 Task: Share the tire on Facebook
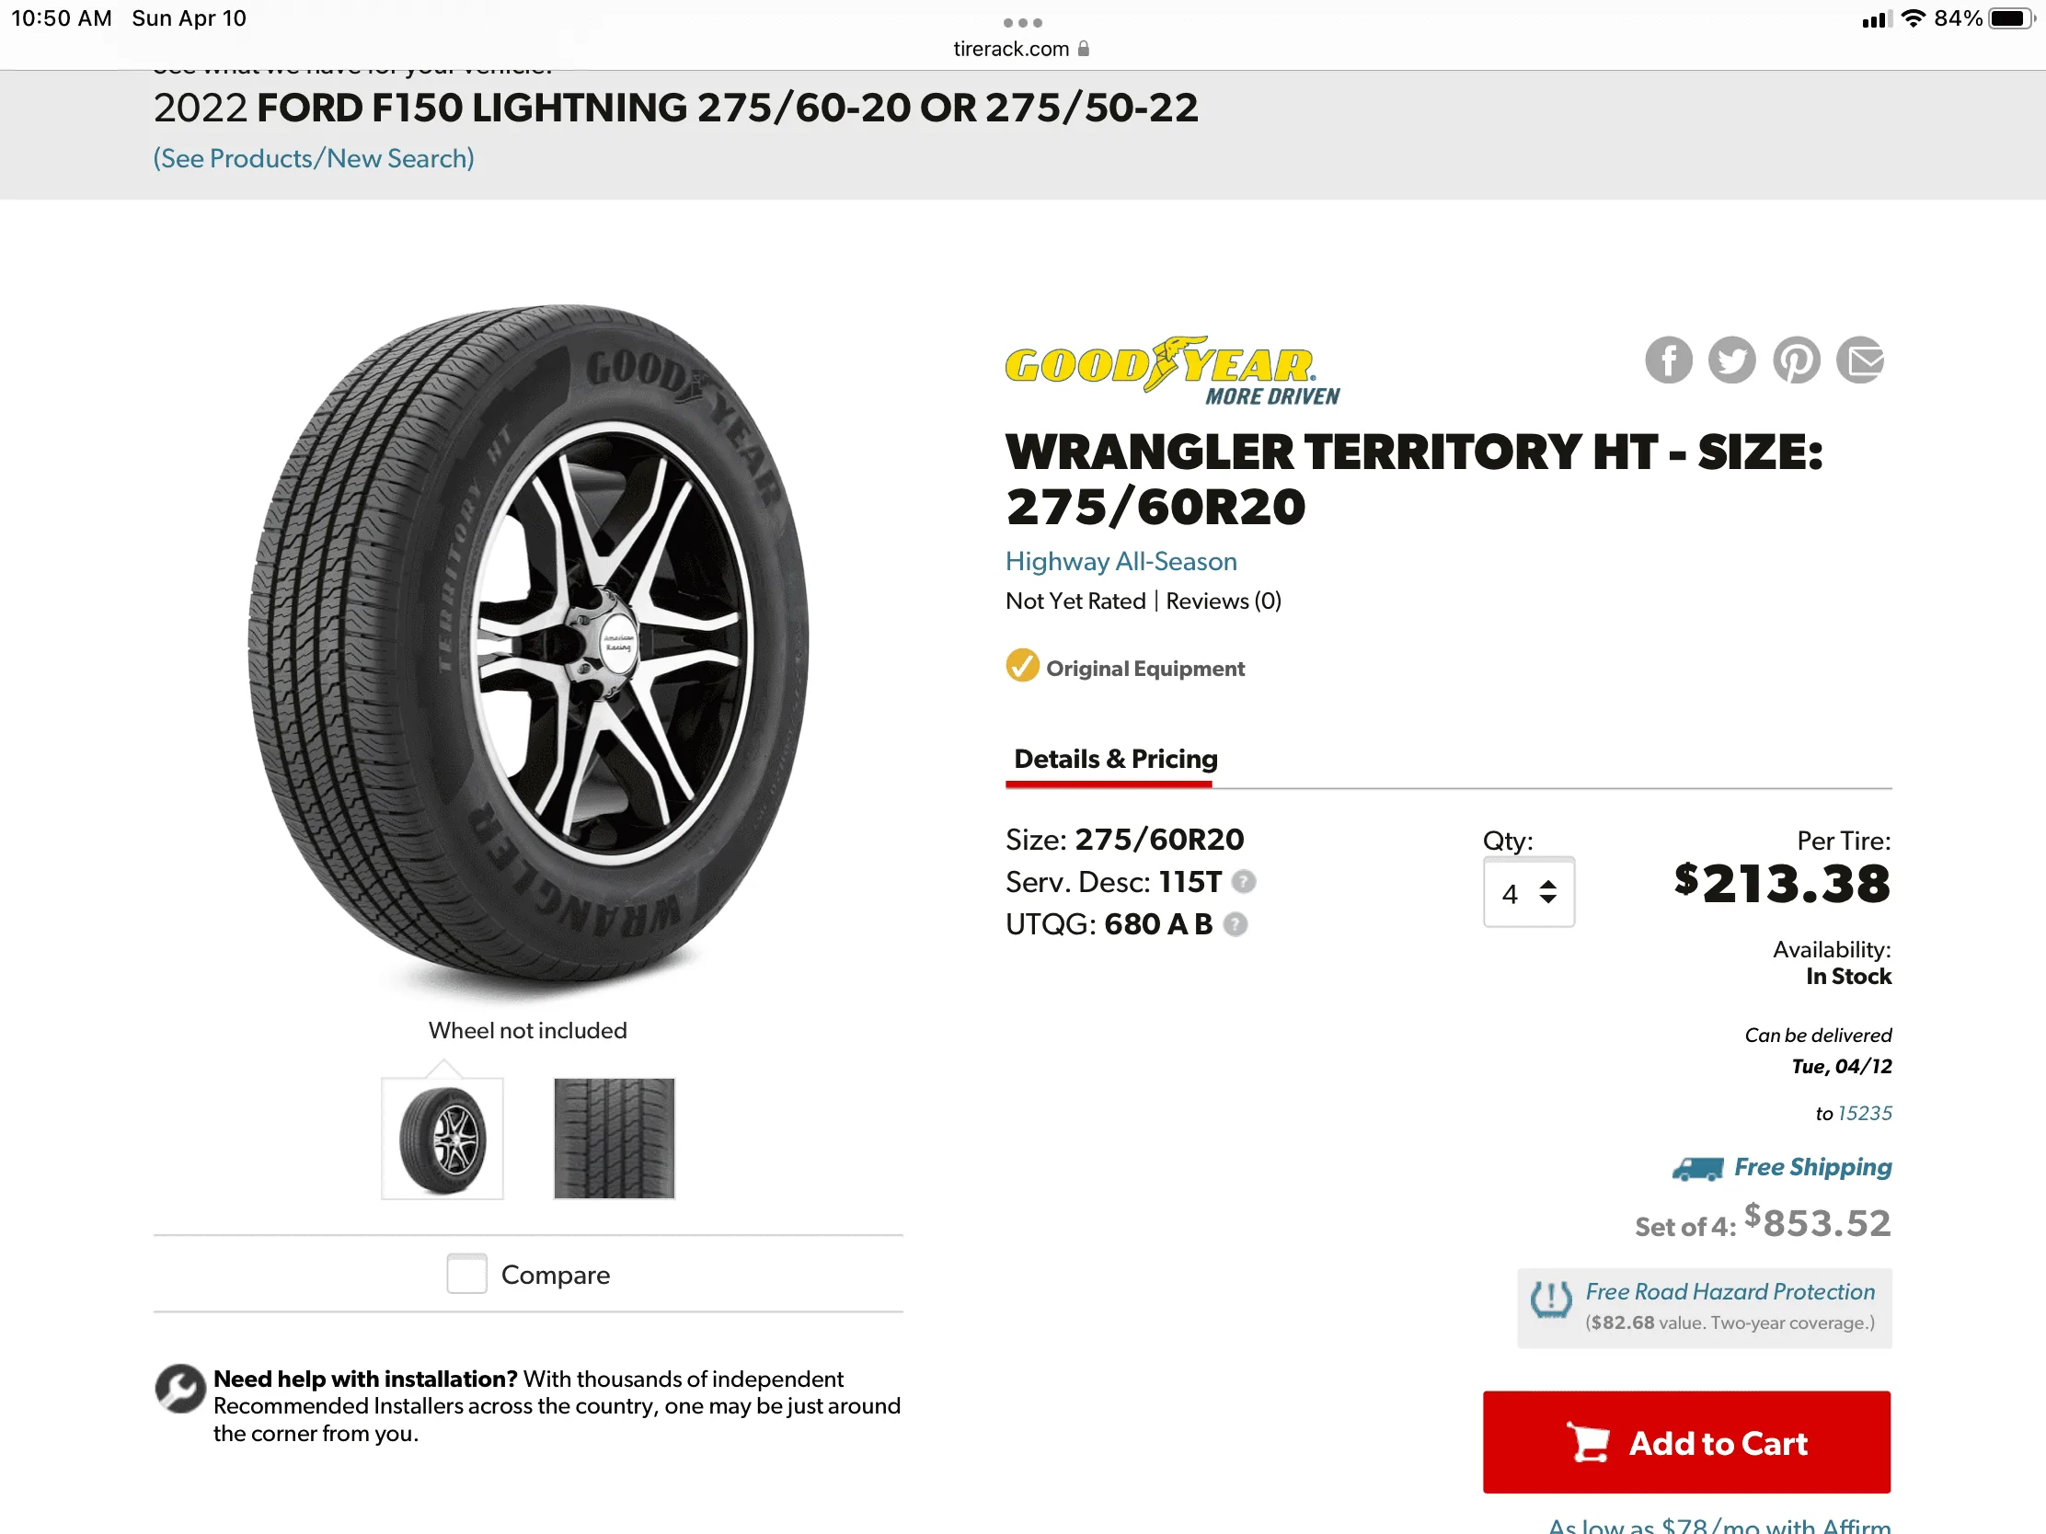coord(1668,361)
